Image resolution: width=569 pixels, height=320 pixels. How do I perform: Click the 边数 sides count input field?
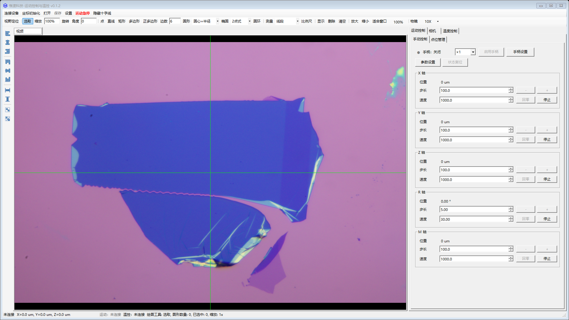tap(175, 21)
